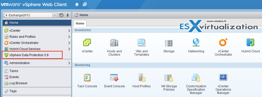Open the multi-window icon in header
Viewport: 262px width, 97px height.
point(85,5)
